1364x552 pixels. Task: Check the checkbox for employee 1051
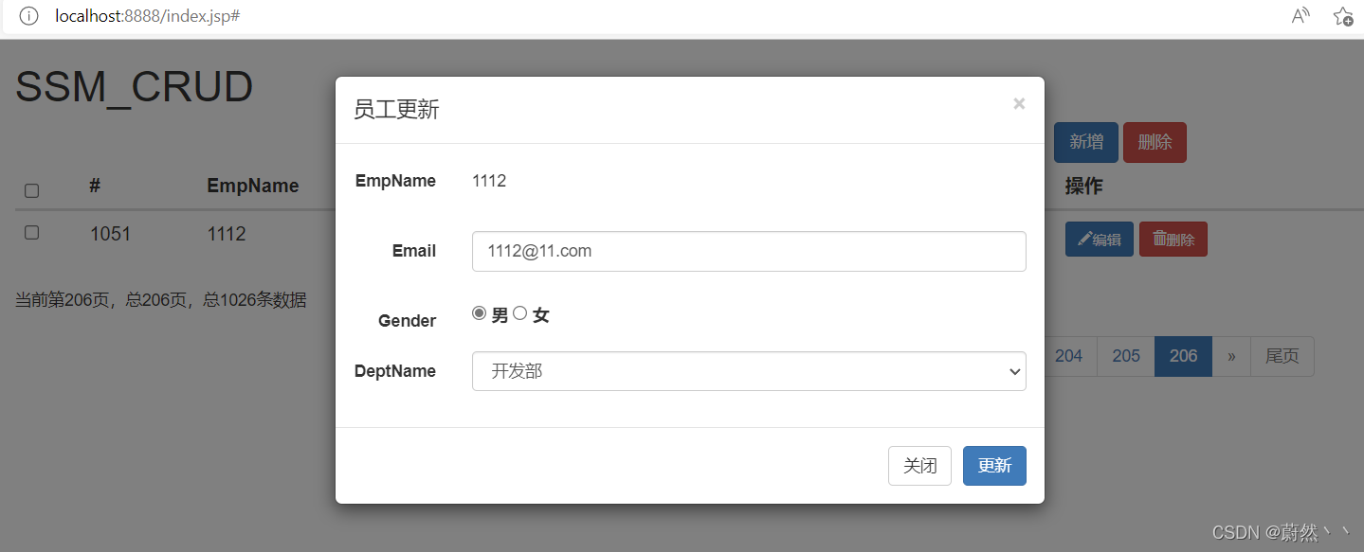tap(31, 234)
